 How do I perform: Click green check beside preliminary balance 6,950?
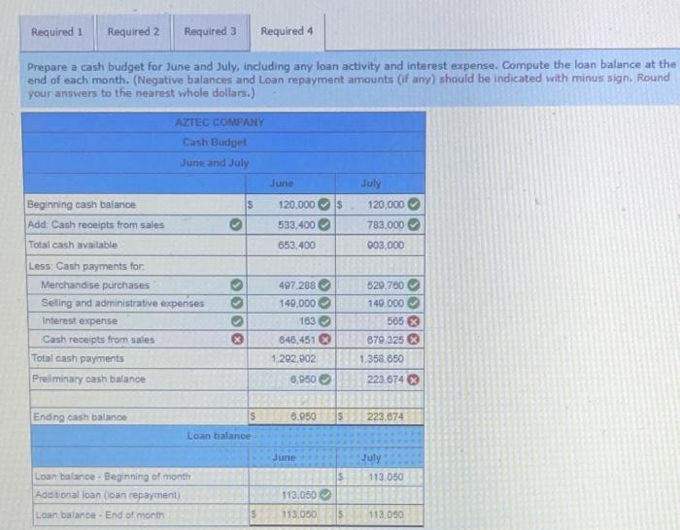coord(324,380)
